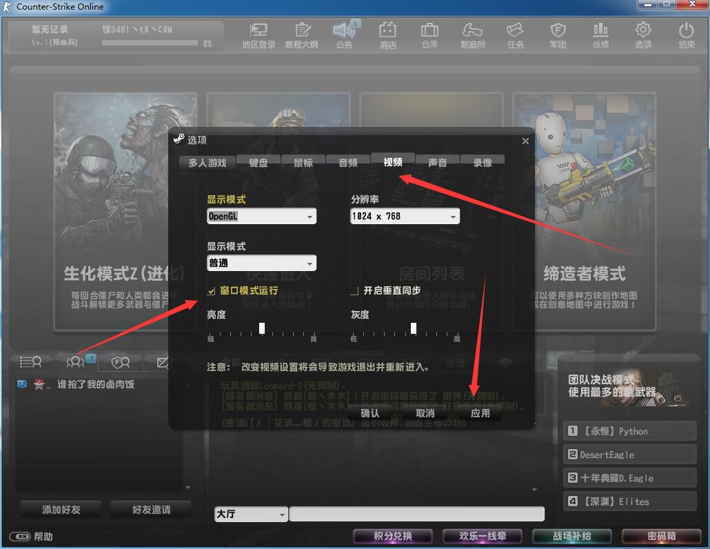The image size is (710, 549).
Task: Select friend 谁抢了我的卤肉饭
Action: coord(96,385)
